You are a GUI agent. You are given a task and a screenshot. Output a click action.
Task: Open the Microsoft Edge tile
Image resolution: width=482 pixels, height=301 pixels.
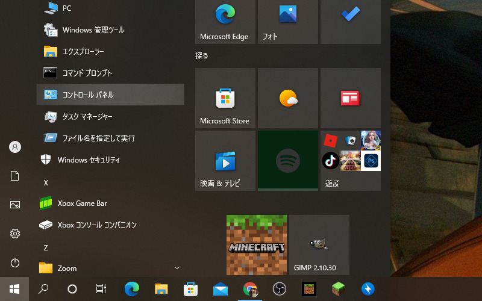click(225, 22)
